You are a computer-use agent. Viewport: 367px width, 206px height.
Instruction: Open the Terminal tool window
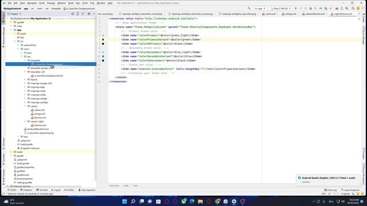(x=42, y=190)
